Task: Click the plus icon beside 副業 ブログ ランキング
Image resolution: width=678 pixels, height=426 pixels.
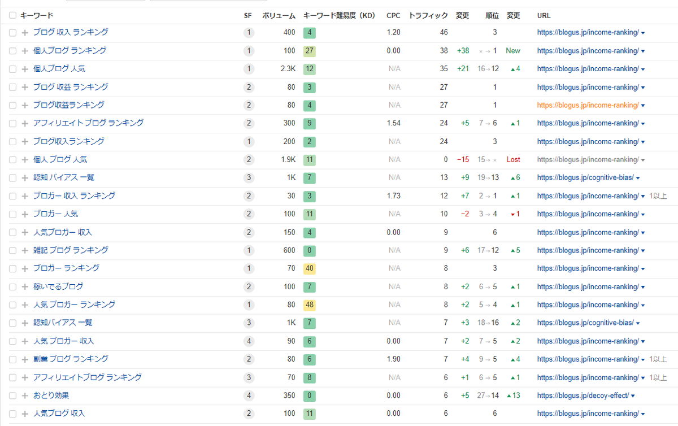Action: coord(25,359)
